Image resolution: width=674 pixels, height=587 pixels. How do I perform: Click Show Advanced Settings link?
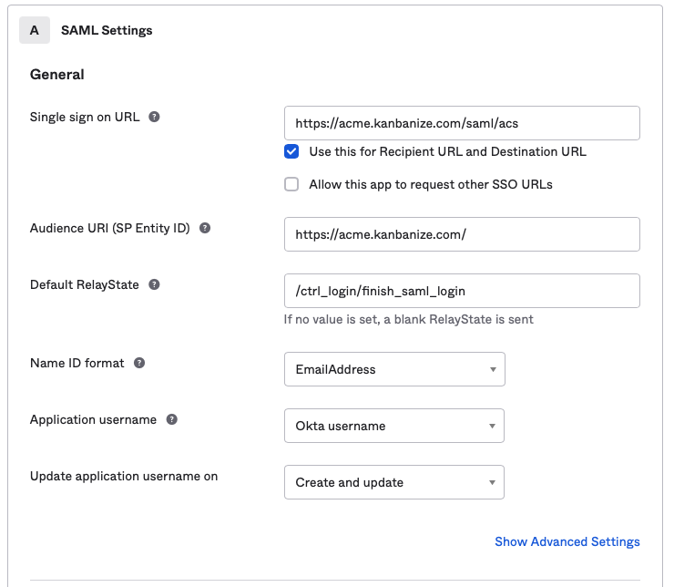(567, 541)
